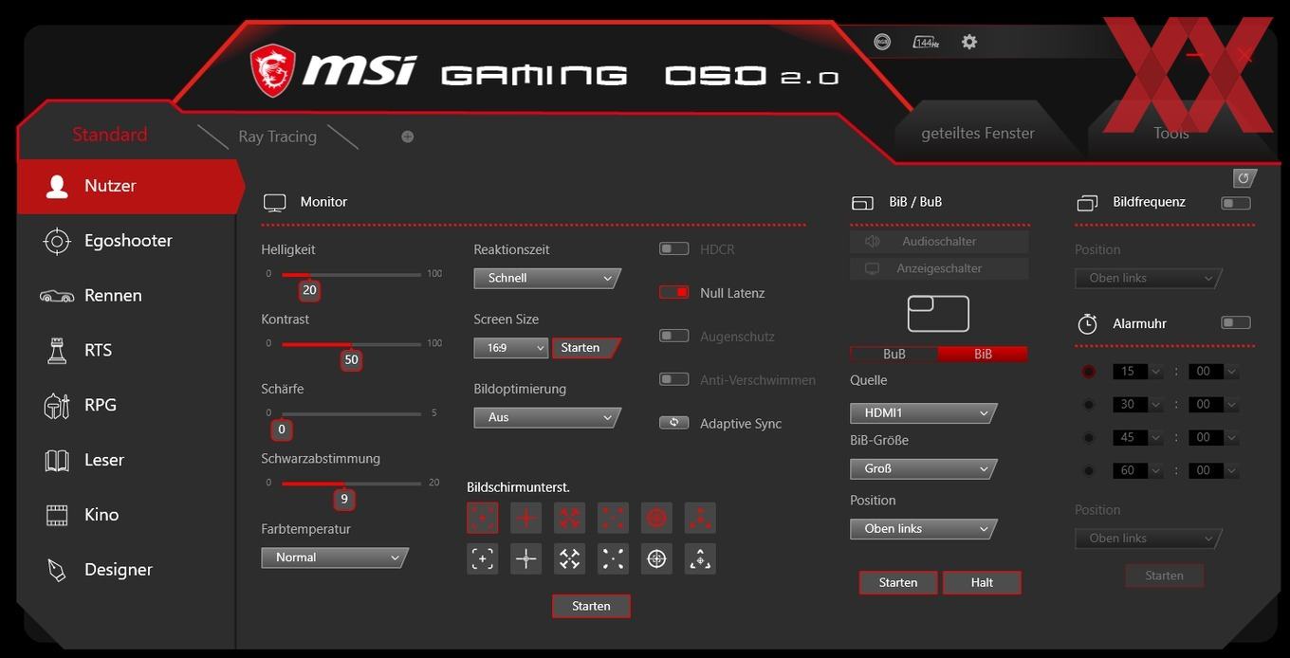
Task: Select the white corner-dots crosshair
Action: pos(613,558)
